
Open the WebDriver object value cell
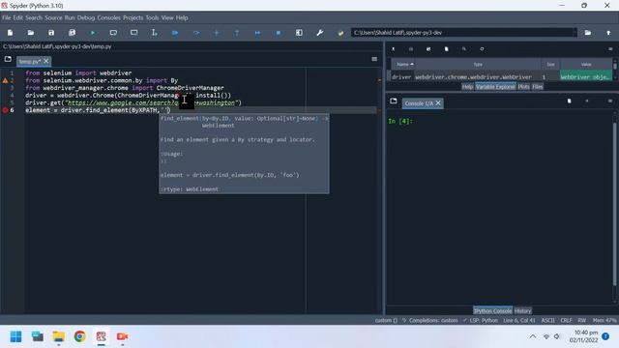(x=586, y=77)
